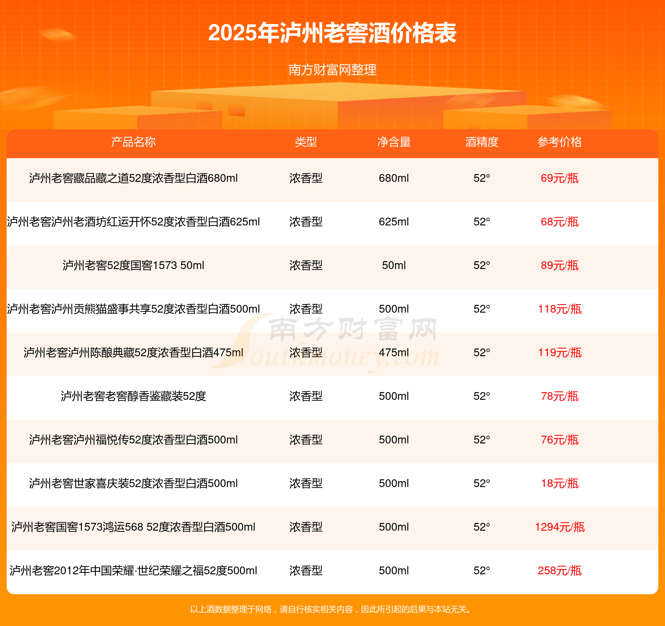Click '500ml' net content in 258元/瓶 row
The height and width of the screenshot is (626, 665).
tap(394, 571)
